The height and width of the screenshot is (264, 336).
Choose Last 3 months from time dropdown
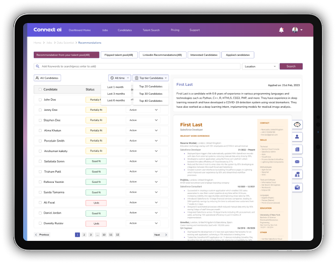116,94
